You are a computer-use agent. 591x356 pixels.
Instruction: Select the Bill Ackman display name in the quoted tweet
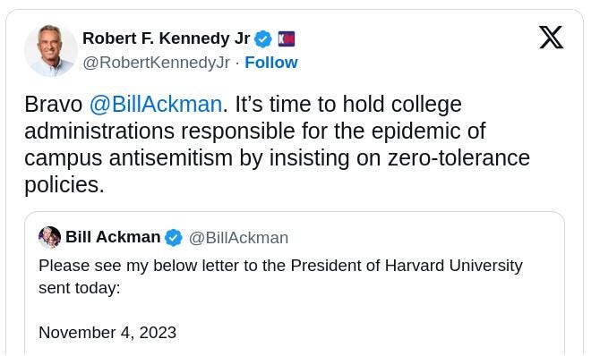coord(113,237)
